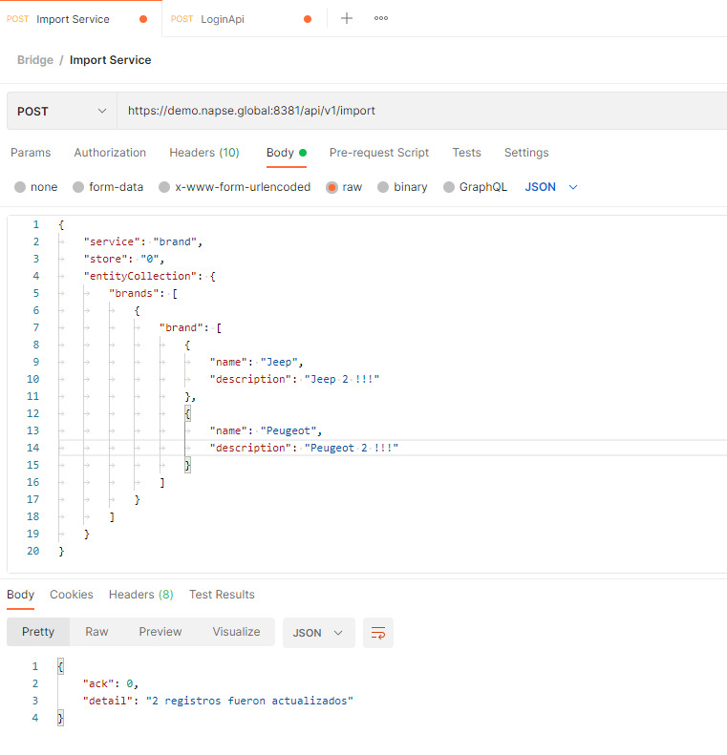Switch response view to Raw
Image resolution: width=727 pixels, height=755 pixels.
click(x=96, y=632)
